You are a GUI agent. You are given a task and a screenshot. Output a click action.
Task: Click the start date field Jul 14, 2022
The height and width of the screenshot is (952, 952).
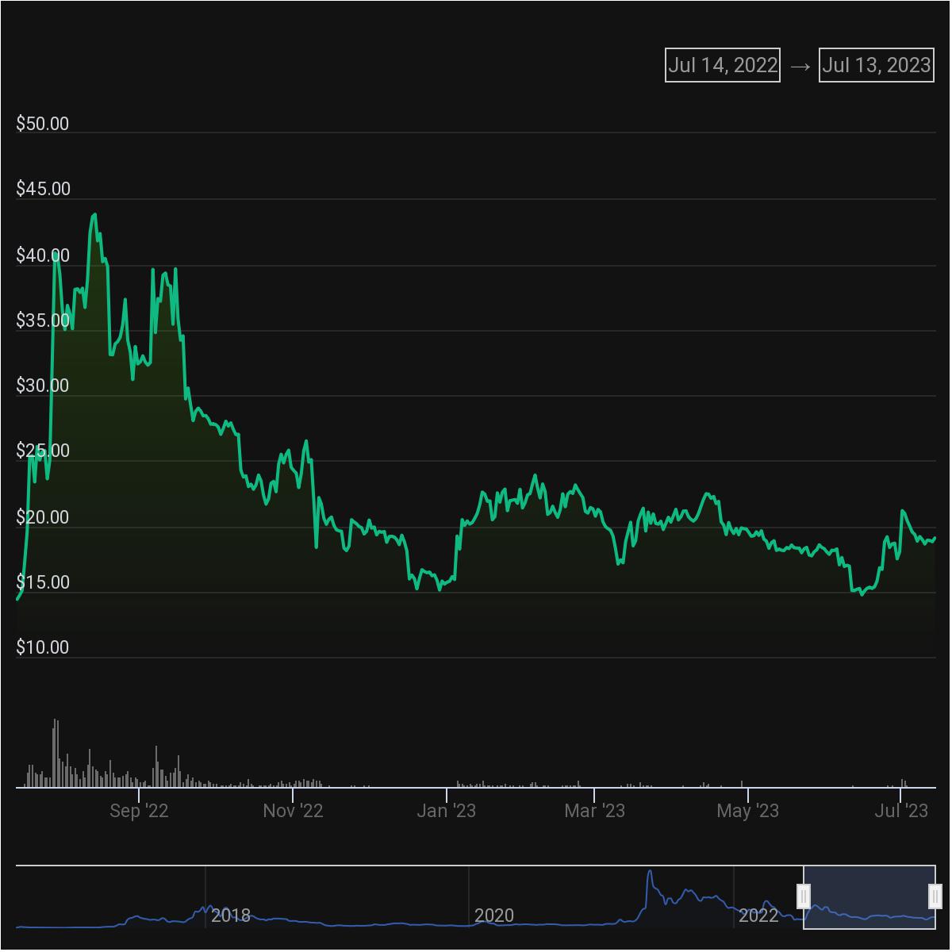tap(722, 65)
